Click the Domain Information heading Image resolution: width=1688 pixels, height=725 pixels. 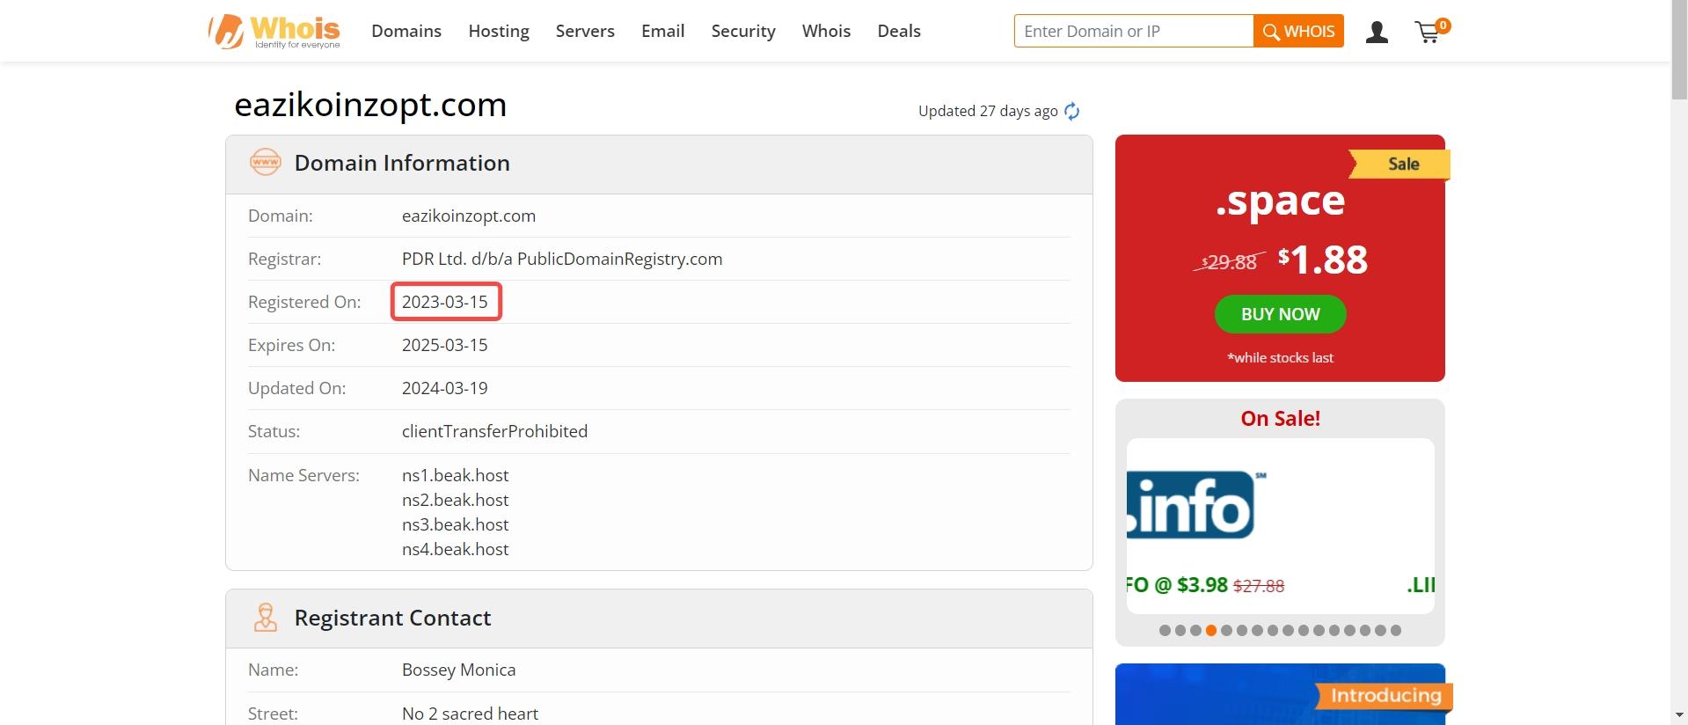click(402, 163)
